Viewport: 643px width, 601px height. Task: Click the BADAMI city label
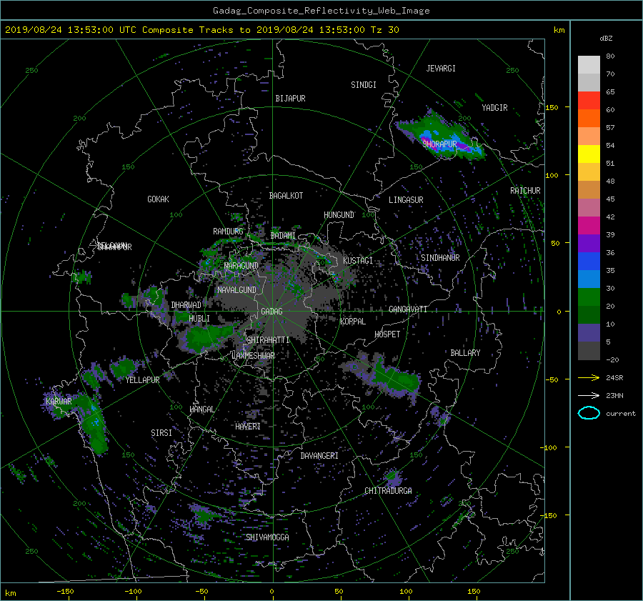283,236
